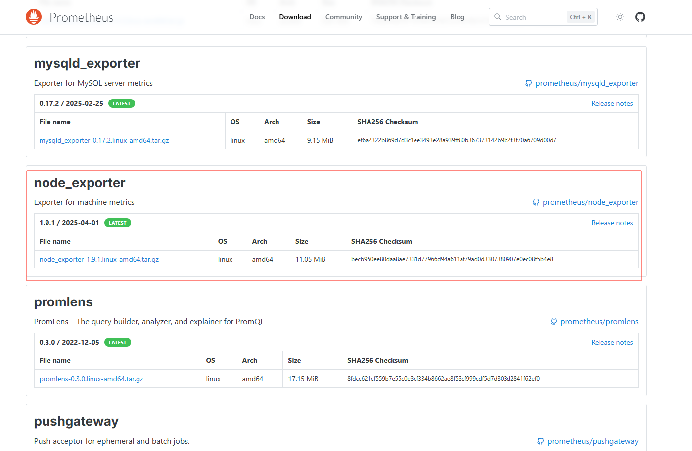The width and height of the screenshot is (692, 451).
Task: Click GitHub icon beside prometheus/mysqld_exporter
Action: click(529, 83)
